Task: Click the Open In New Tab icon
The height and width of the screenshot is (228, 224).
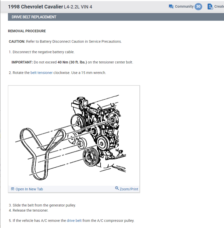Action: (x=13, y=189)
